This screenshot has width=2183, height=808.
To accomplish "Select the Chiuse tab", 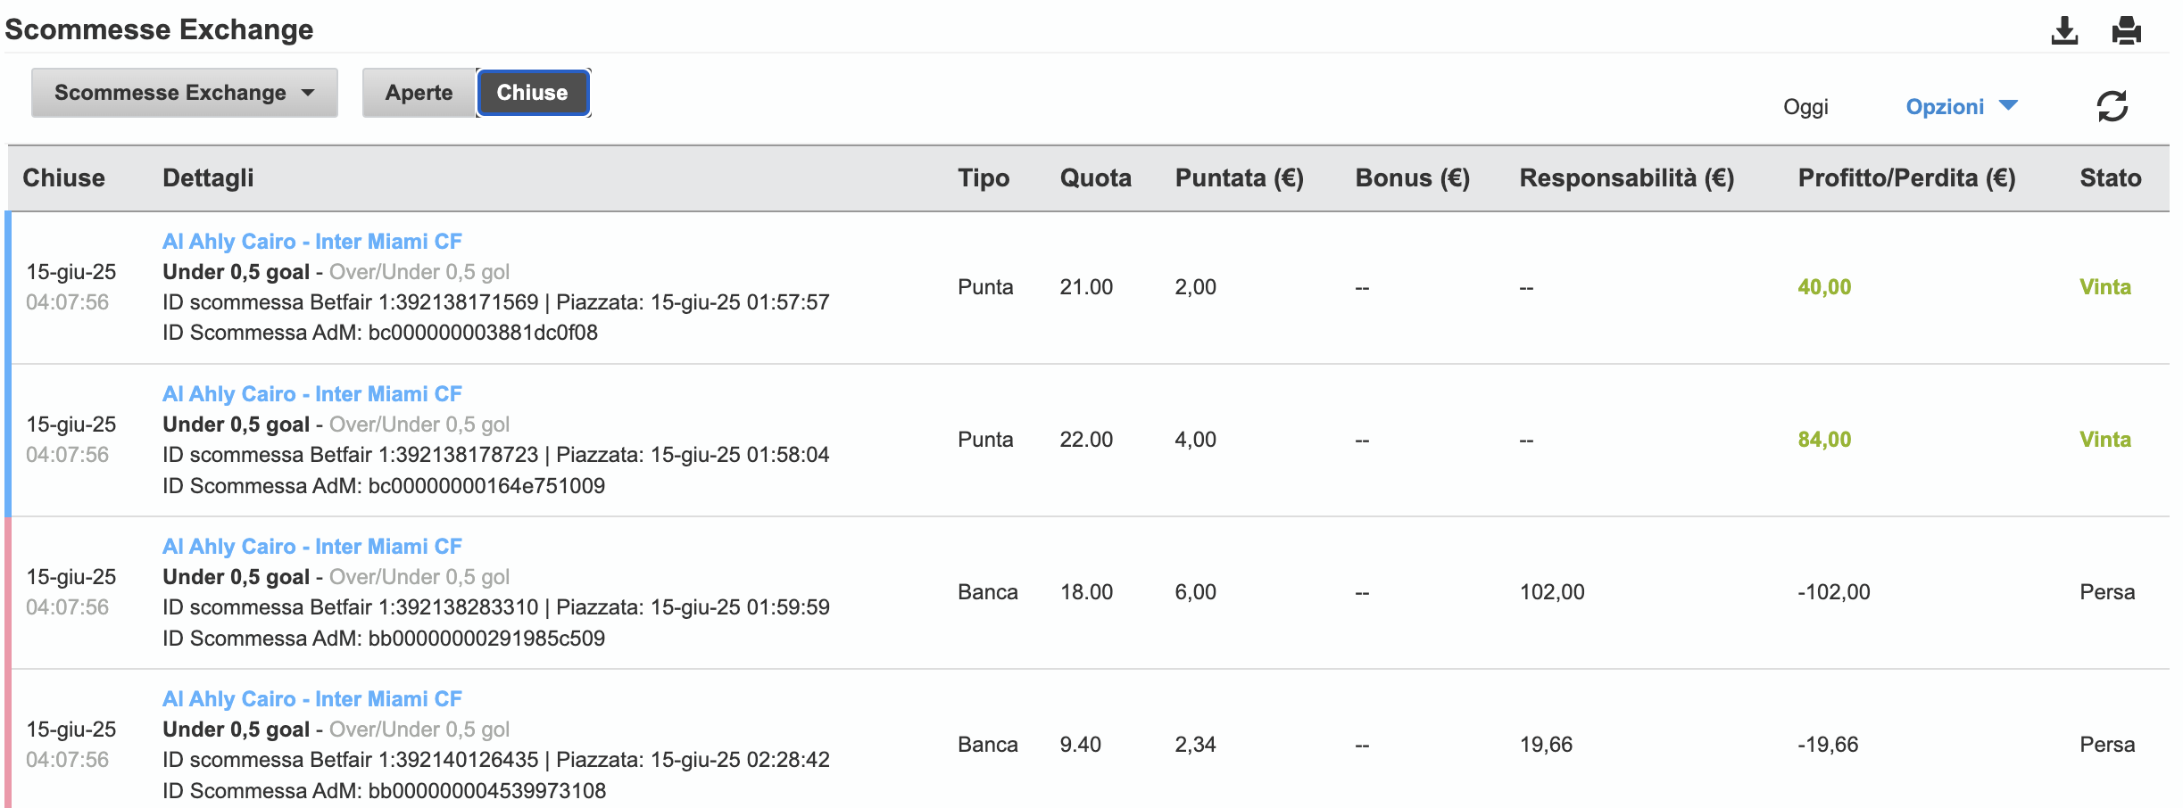I will [533, 93].
